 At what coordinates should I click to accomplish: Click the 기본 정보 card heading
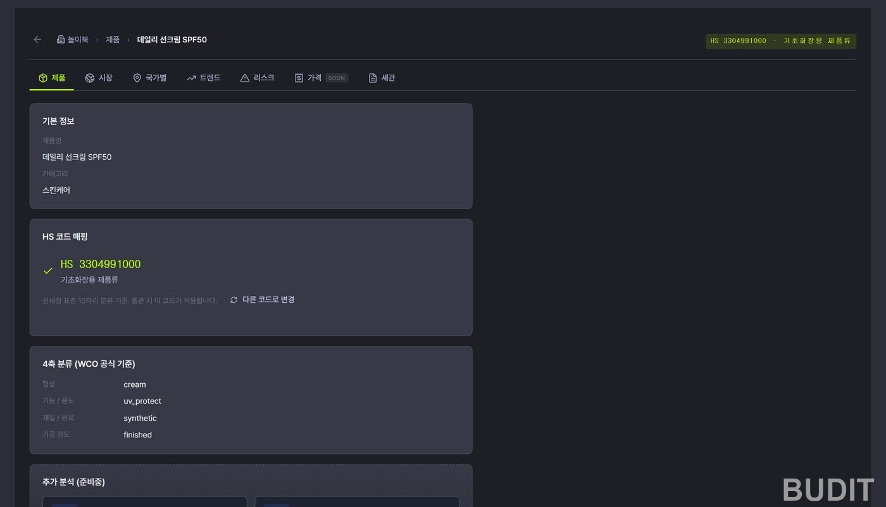(x=58, y=121)
